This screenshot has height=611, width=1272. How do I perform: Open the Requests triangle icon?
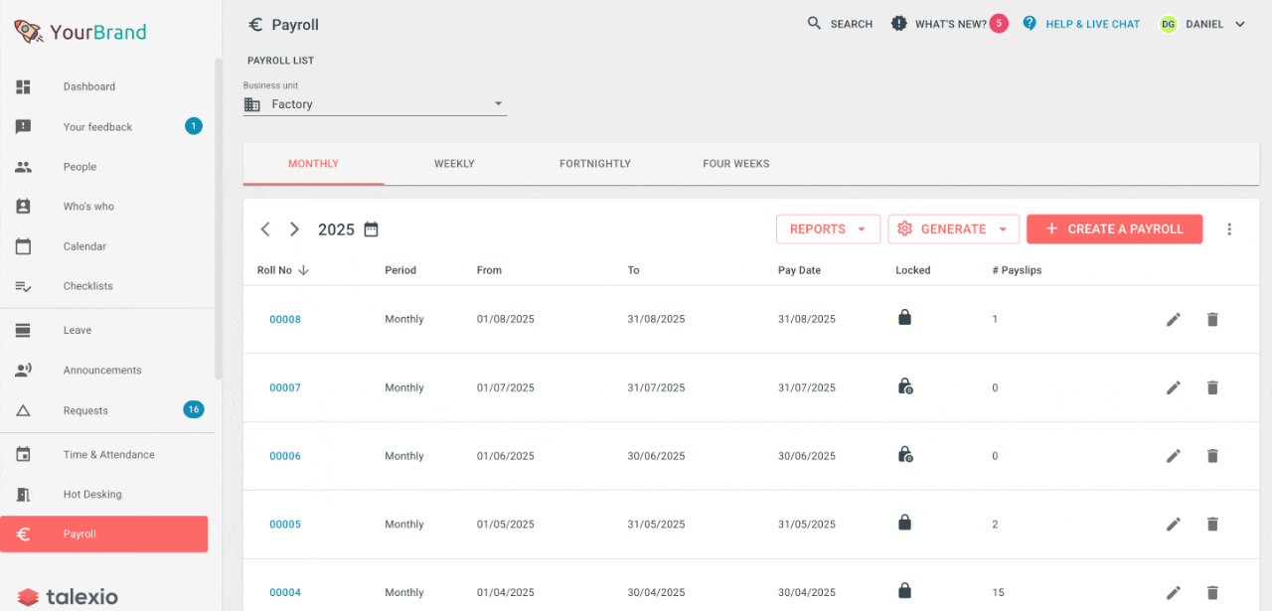click(x=24, y=410)
